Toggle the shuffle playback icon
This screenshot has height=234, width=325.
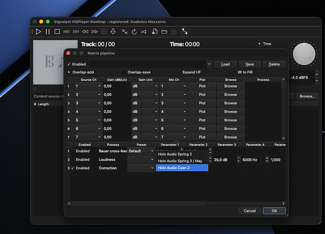pyautogui.click(x=144, y=31)
